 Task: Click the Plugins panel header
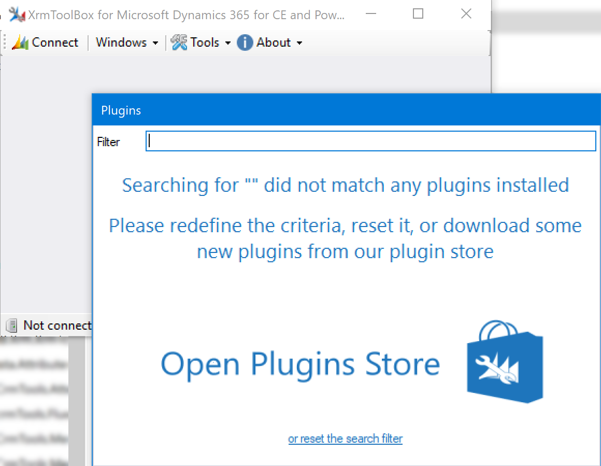tap(347, 110)
